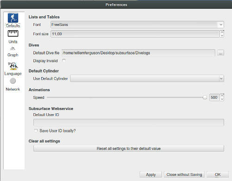The height and width of the screenshot is (181, 232).
Task: Decrease the Font size with down arrow
Action: [222, 36]
